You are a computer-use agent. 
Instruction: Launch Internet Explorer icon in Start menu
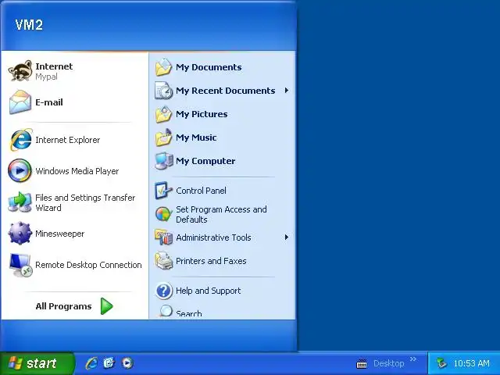coord(21,140)
